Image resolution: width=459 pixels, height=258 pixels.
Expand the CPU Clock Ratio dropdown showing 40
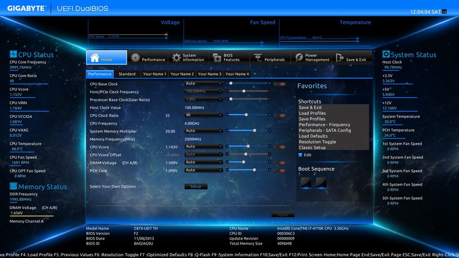tap(204, 115)
